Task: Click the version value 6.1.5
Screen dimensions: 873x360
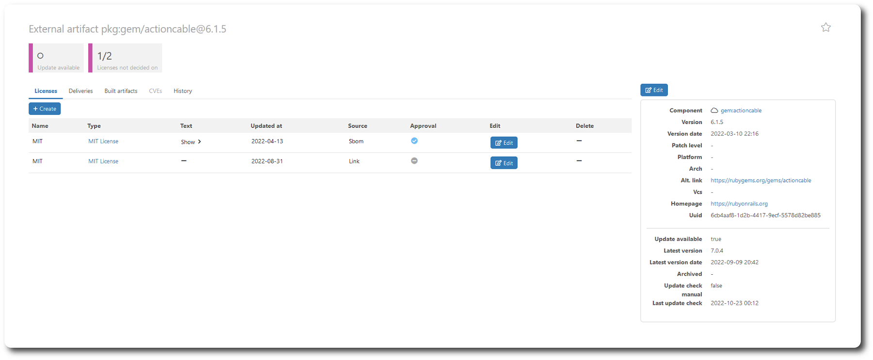Action: click(x=717, y=122)
